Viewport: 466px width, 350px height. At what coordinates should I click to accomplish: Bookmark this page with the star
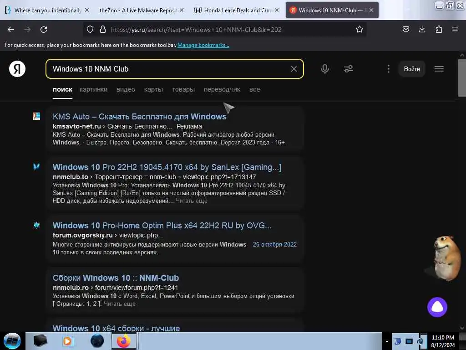pos(360,30)
